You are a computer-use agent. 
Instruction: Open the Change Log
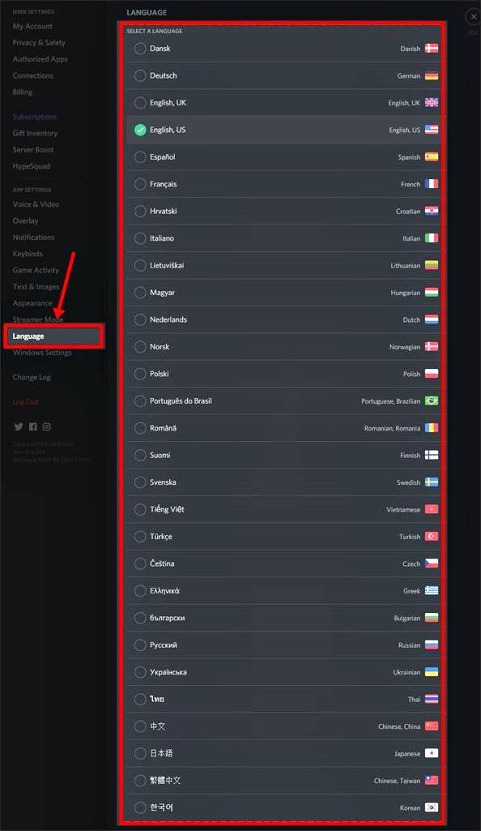[x=32, y=377]
